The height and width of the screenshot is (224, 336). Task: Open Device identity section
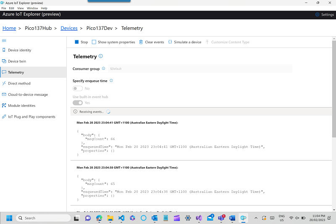33,50
